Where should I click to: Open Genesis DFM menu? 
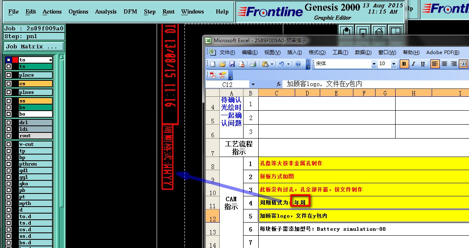130,11
